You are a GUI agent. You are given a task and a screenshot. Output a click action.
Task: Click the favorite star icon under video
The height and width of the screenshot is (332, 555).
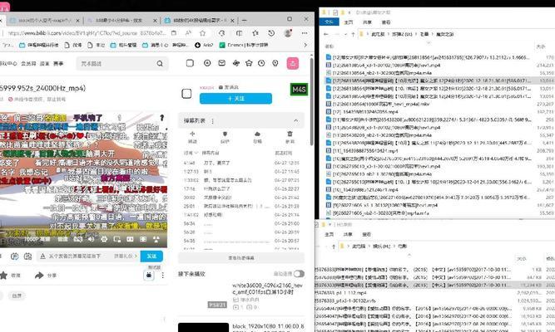[3, 275]
